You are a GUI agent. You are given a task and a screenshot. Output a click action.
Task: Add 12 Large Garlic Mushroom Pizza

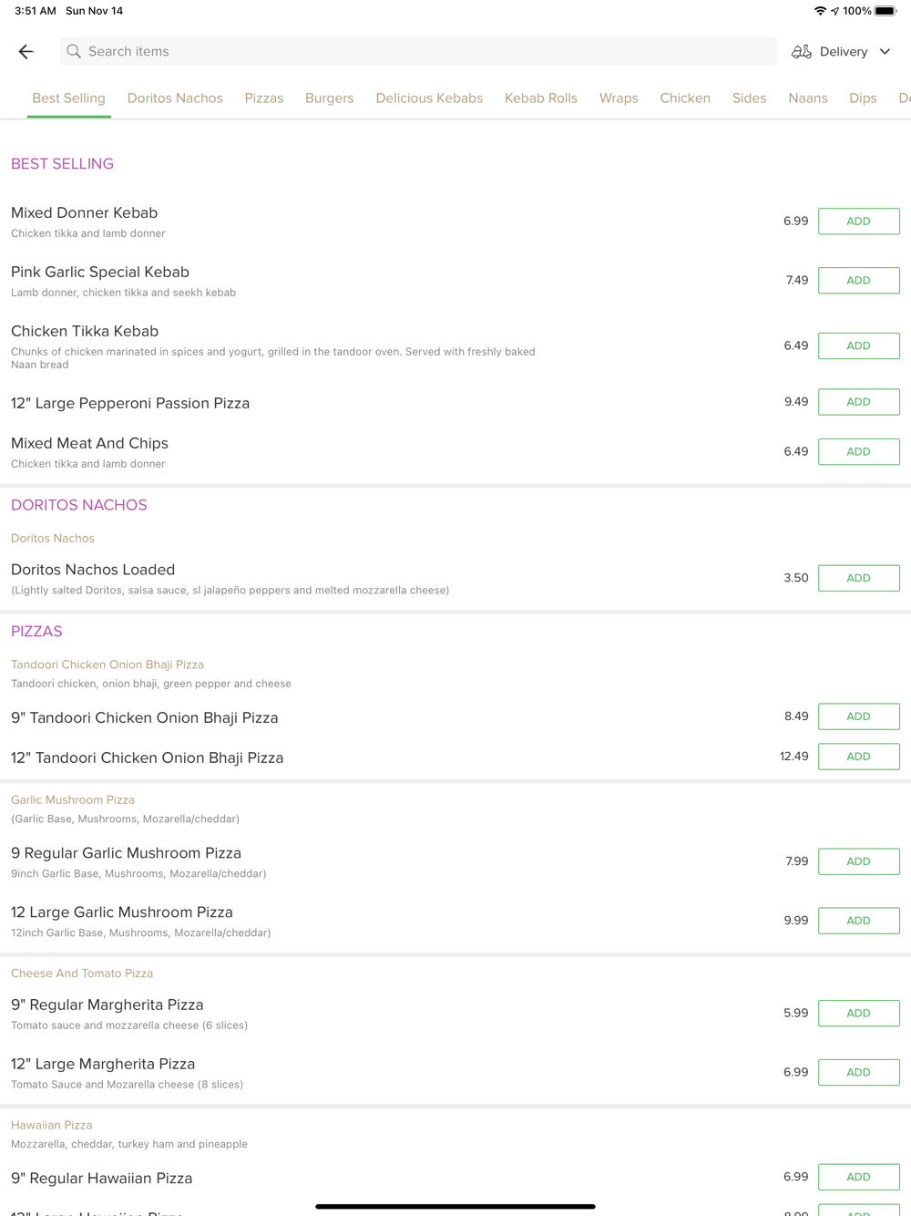coord(858,921)
